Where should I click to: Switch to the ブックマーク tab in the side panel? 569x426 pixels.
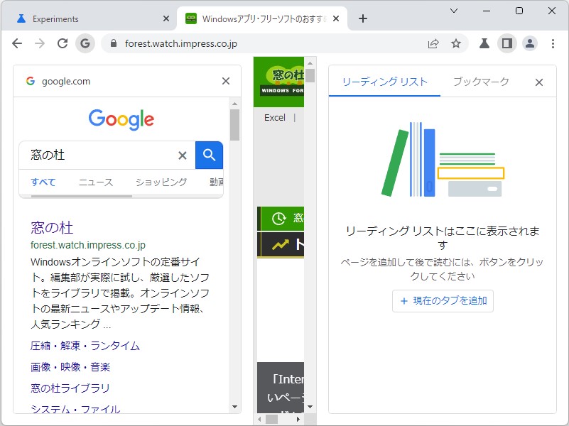point(480,82)
